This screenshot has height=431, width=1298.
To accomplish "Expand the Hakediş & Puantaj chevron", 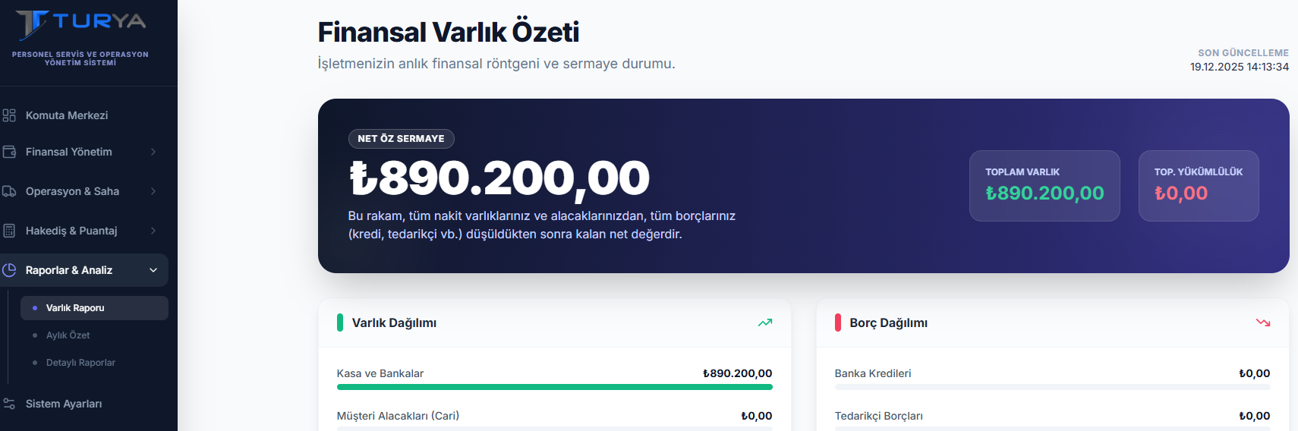I will [153, 231].
